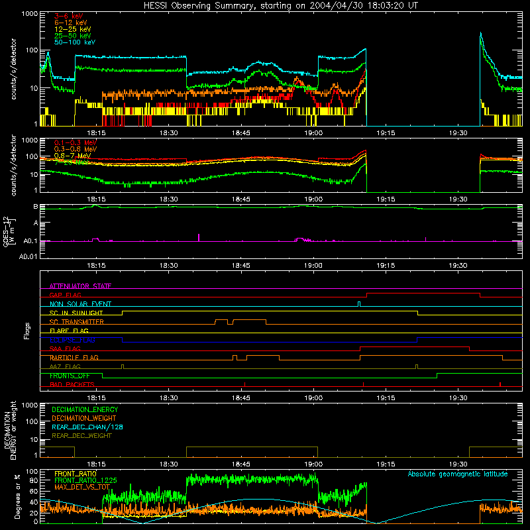Viewport: 530px width, 530px height.
Task: Click the DECIMATION ENERGY or weight axis label
Action: 10,430
